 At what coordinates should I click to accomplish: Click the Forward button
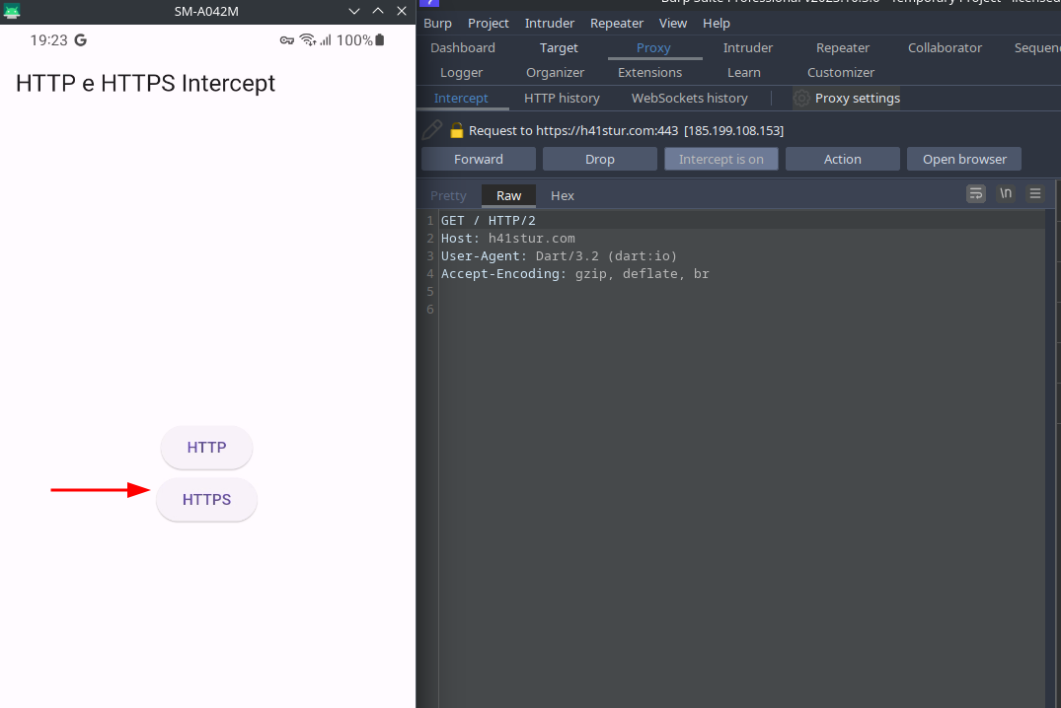coord(478,159)
